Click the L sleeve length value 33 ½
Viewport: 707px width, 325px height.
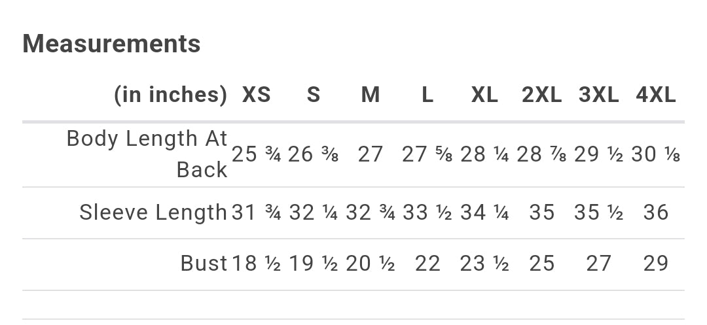pos(427,213)
